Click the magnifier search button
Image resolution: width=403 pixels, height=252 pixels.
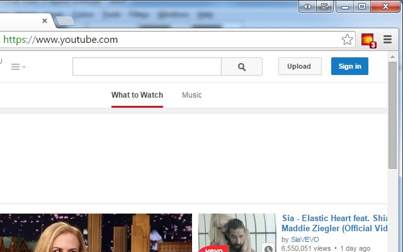[x=242, y=67]
